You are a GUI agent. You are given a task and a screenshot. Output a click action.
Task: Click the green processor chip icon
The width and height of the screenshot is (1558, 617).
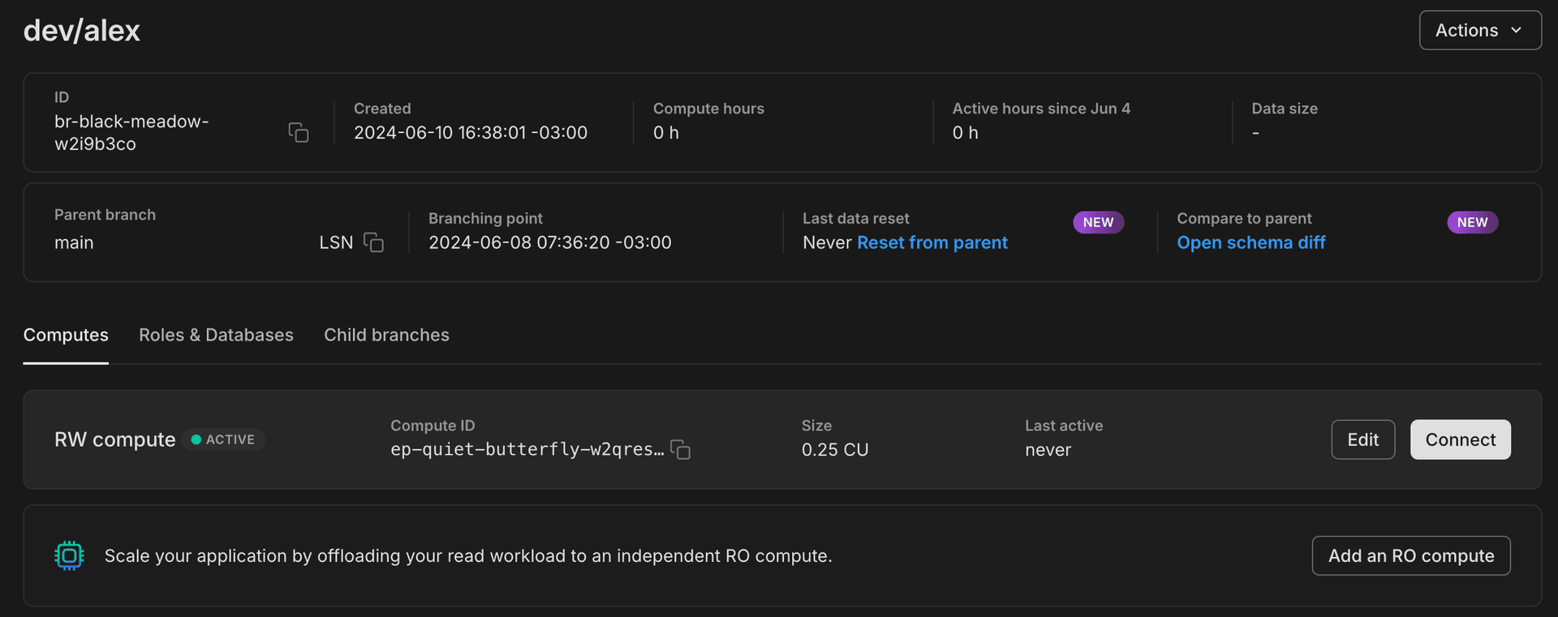pos(69,556)
